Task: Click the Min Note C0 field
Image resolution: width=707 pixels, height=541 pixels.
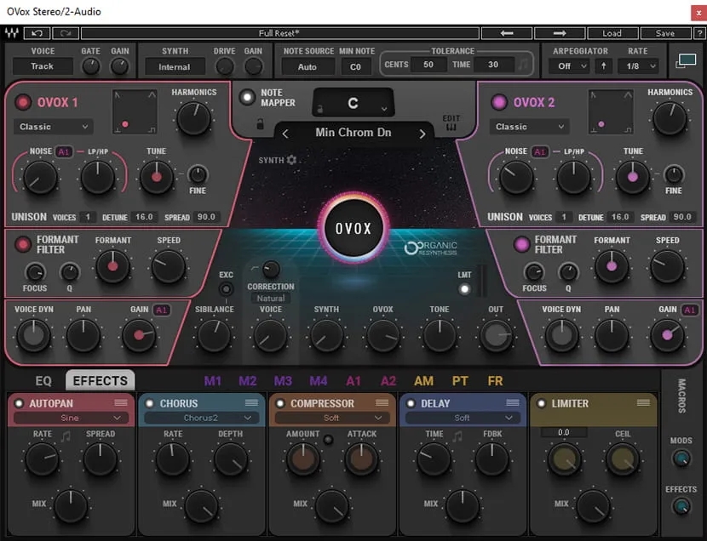Action: [355, 67]
